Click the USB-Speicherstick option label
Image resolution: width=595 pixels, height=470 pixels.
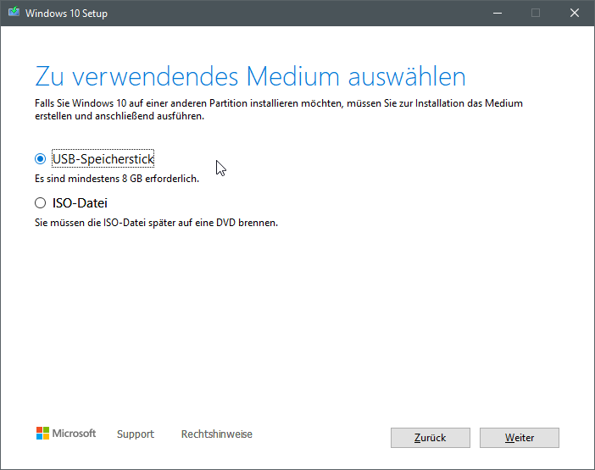point(103,158)
